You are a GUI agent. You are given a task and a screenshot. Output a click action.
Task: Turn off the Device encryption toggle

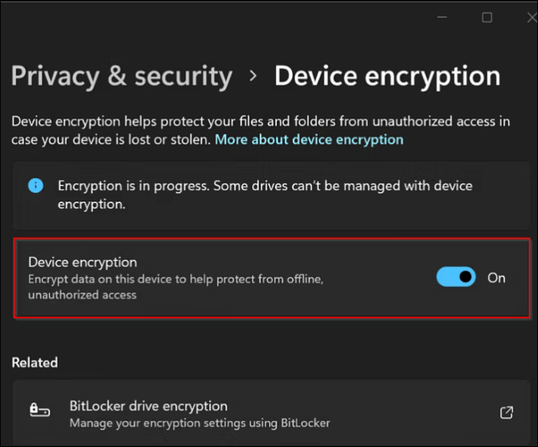457,278
